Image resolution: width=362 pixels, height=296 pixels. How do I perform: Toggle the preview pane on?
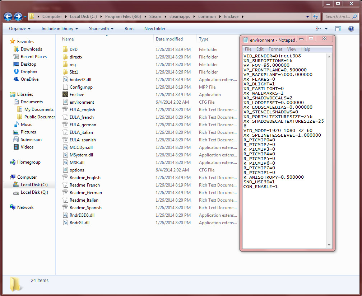point(338,29)
